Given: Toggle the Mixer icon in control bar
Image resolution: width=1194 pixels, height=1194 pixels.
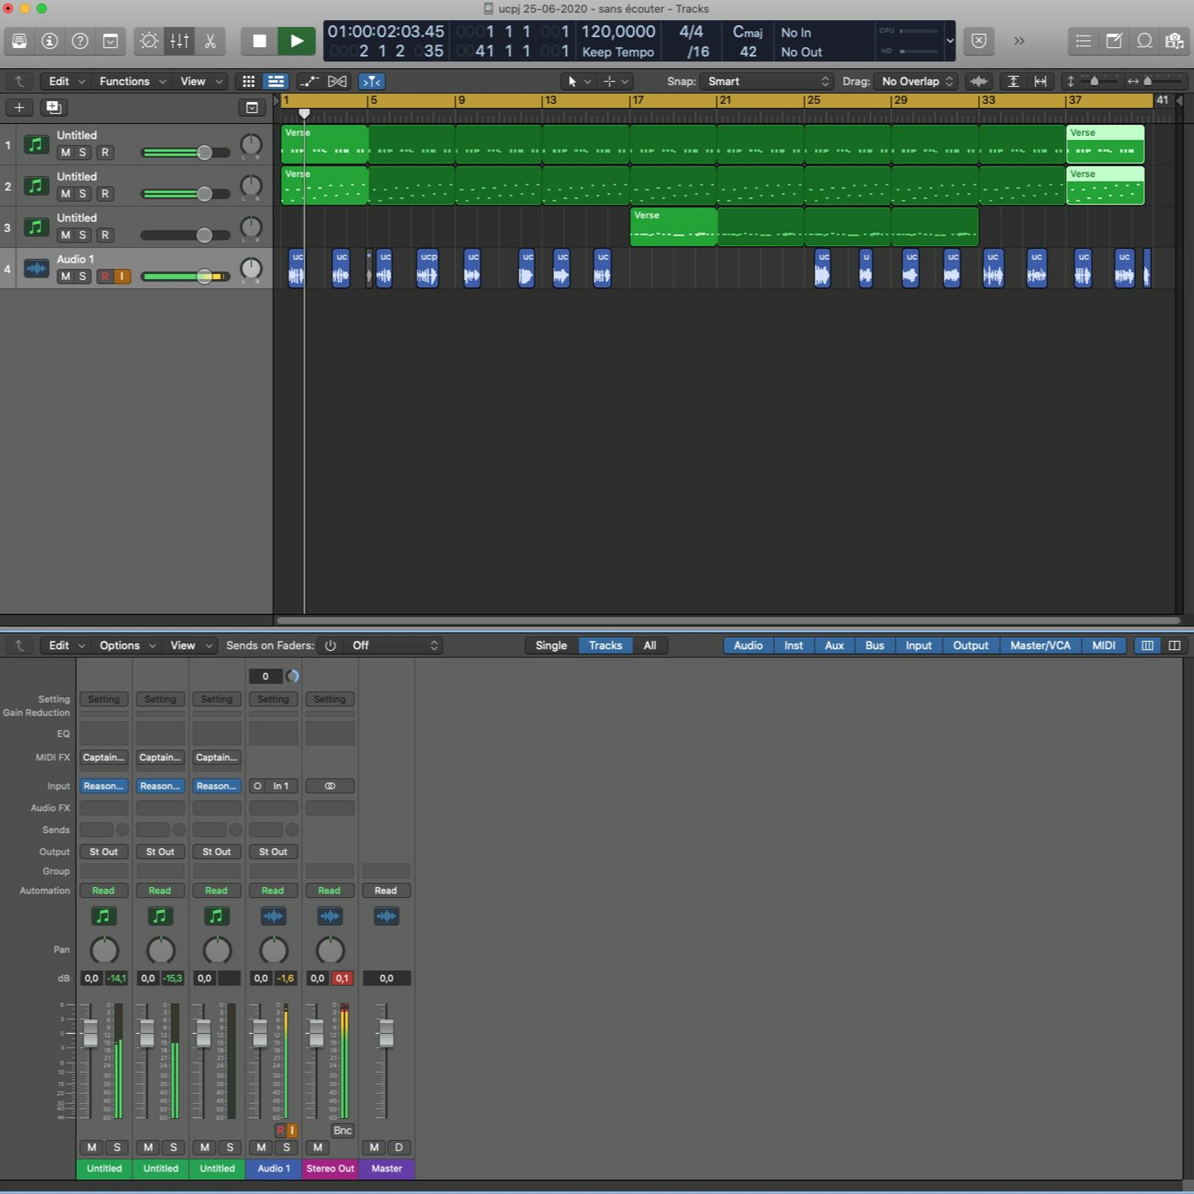Looking at the screenshot, I should click(x=179, y=41).
